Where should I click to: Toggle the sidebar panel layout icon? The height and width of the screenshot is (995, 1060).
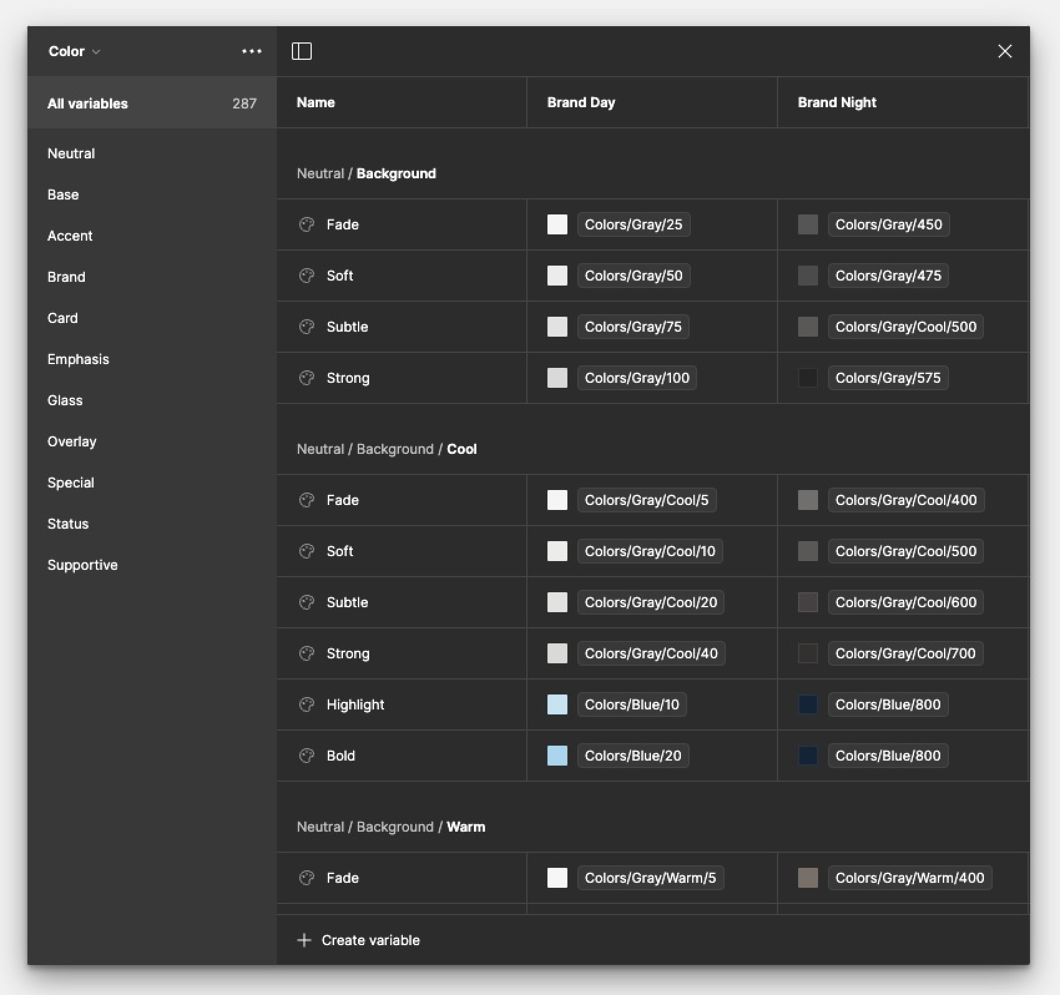302,51
